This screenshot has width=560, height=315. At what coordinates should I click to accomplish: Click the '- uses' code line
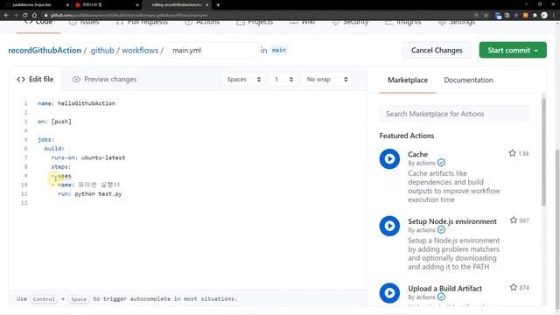(x=61, y=176)
